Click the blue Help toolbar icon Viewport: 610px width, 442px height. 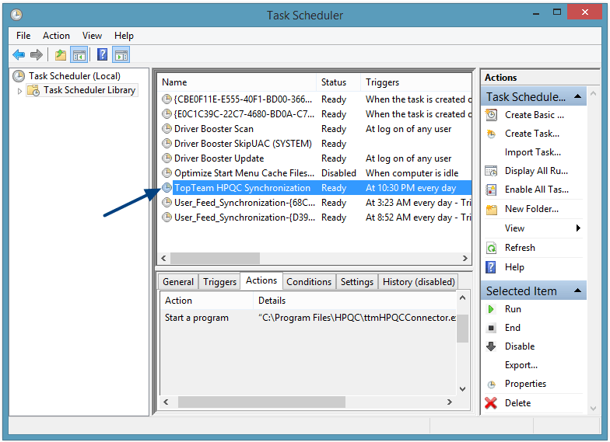pos(102,54)
